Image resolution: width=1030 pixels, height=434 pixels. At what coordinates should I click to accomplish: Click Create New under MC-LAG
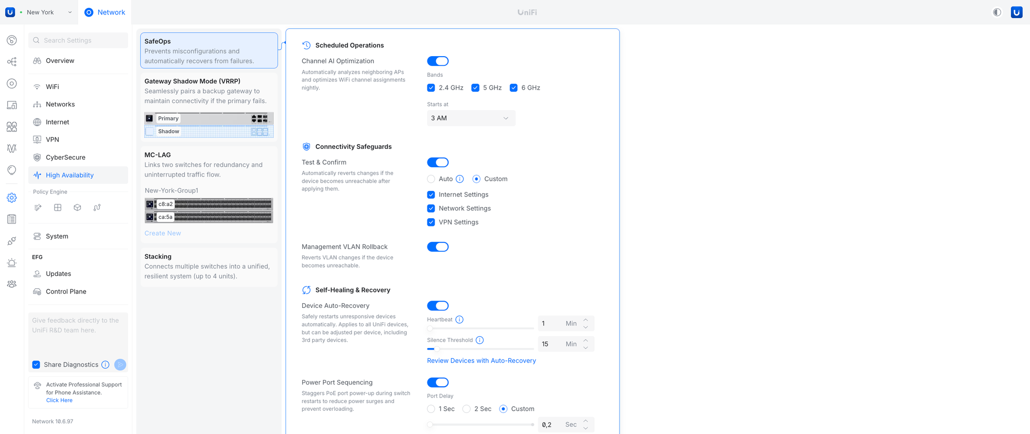tap(163, 233)
